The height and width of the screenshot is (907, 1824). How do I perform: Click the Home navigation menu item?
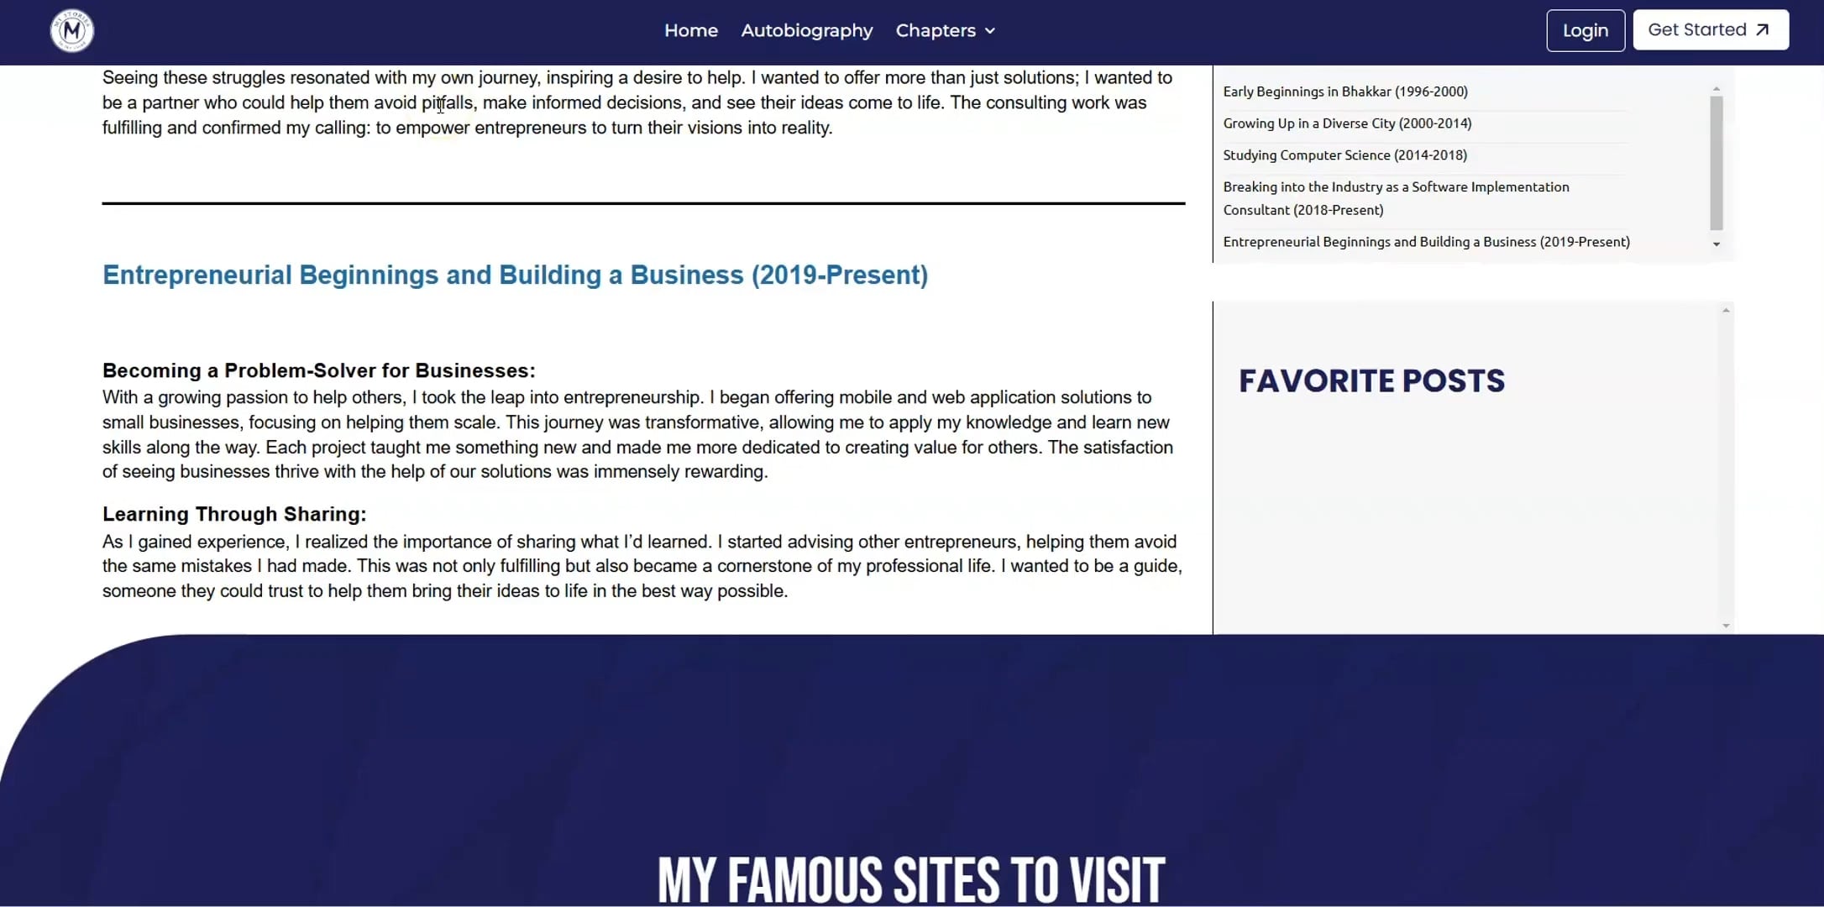691,29
